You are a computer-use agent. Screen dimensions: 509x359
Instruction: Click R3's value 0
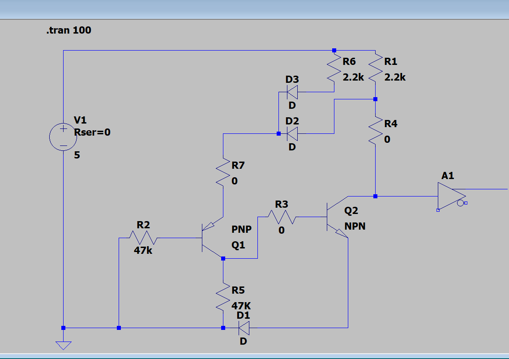click(282, 230)
